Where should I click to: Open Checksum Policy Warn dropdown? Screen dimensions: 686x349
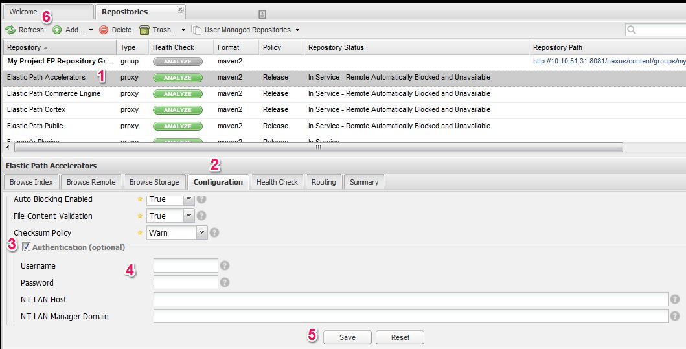click(x=201, y=232)
